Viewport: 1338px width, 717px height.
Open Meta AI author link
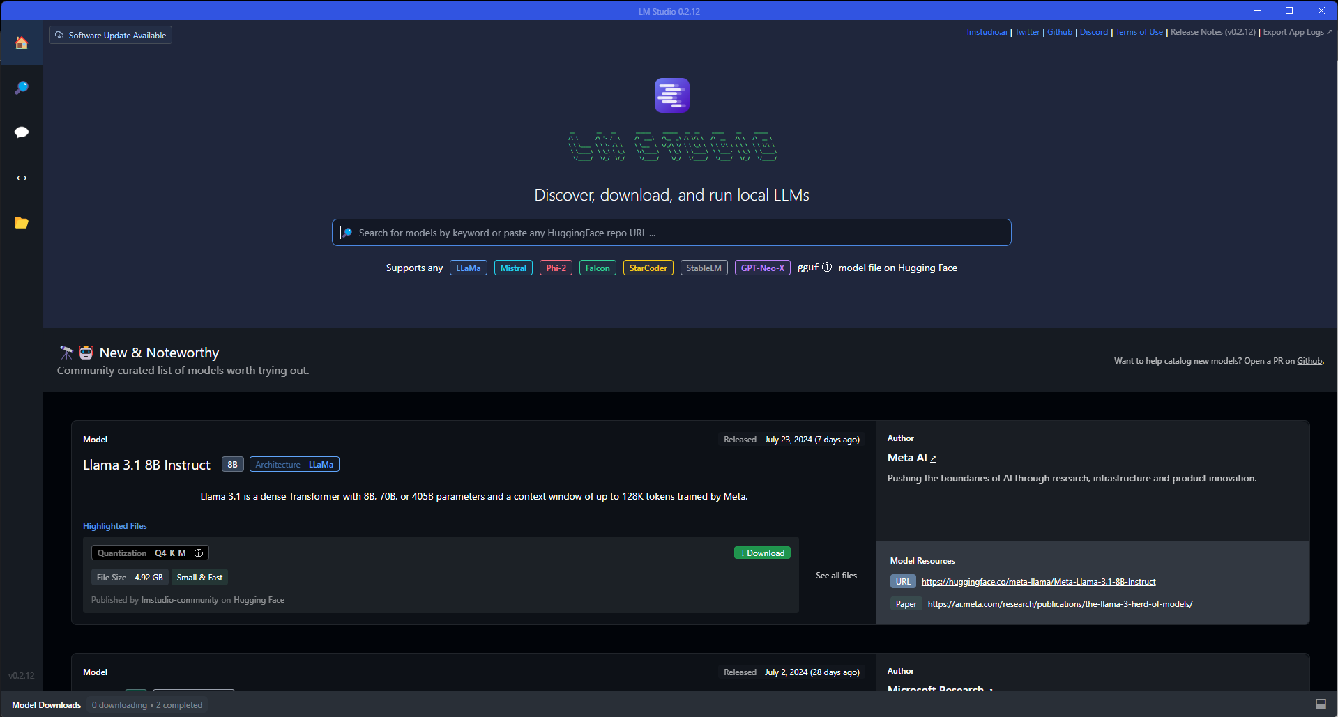(911, 458)
